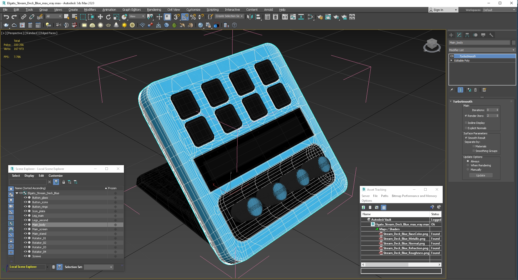Open the Modifier List dropdown
518x280 pixels.
(482, 50)
